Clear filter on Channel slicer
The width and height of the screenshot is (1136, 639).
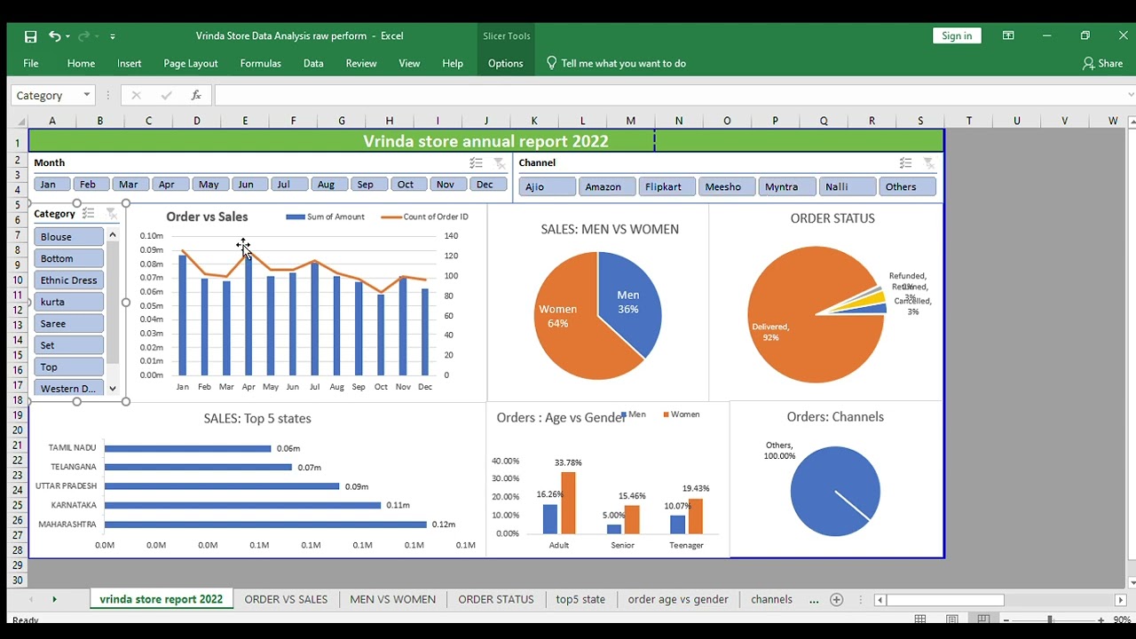(928, 163)
